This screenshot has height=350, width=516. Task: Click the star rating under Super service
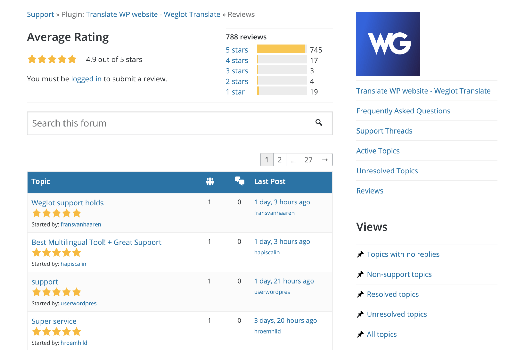56,332
